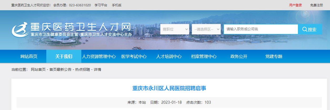Select the 关于我们 nav tab
The width and height of the screenshot is (330, 110).
(x=64, y=56)
